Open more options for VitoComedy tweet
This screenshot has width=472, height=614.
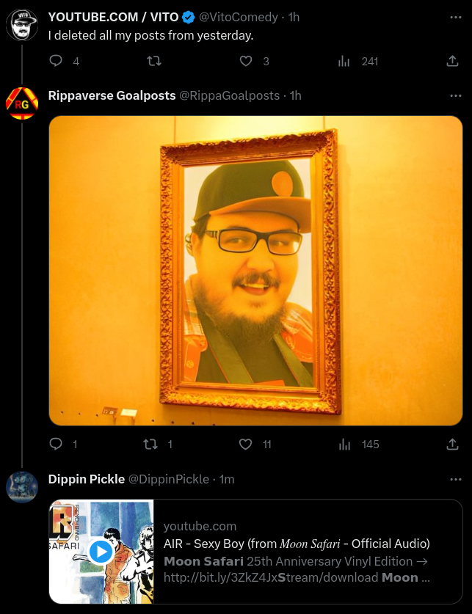pyautogui.click(x=456, y=17)
